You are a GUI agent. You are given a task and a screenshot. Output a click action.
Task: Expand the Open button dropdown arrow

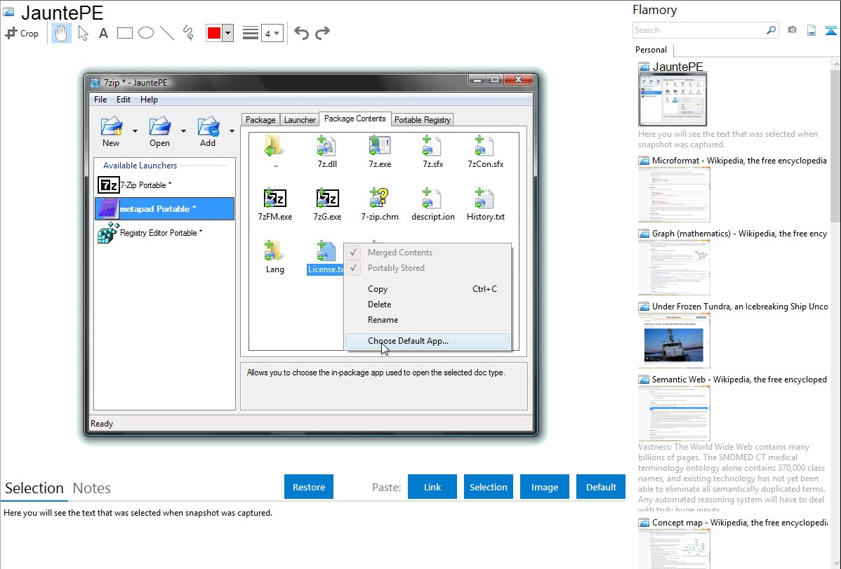[183, 131]
